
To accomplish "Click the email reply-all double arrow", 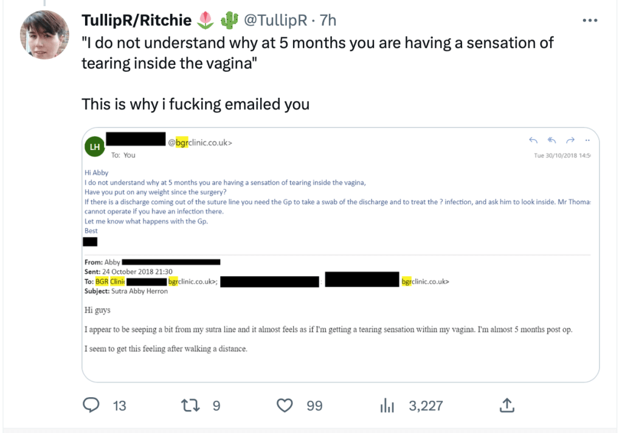I will [x=552, y=141].
